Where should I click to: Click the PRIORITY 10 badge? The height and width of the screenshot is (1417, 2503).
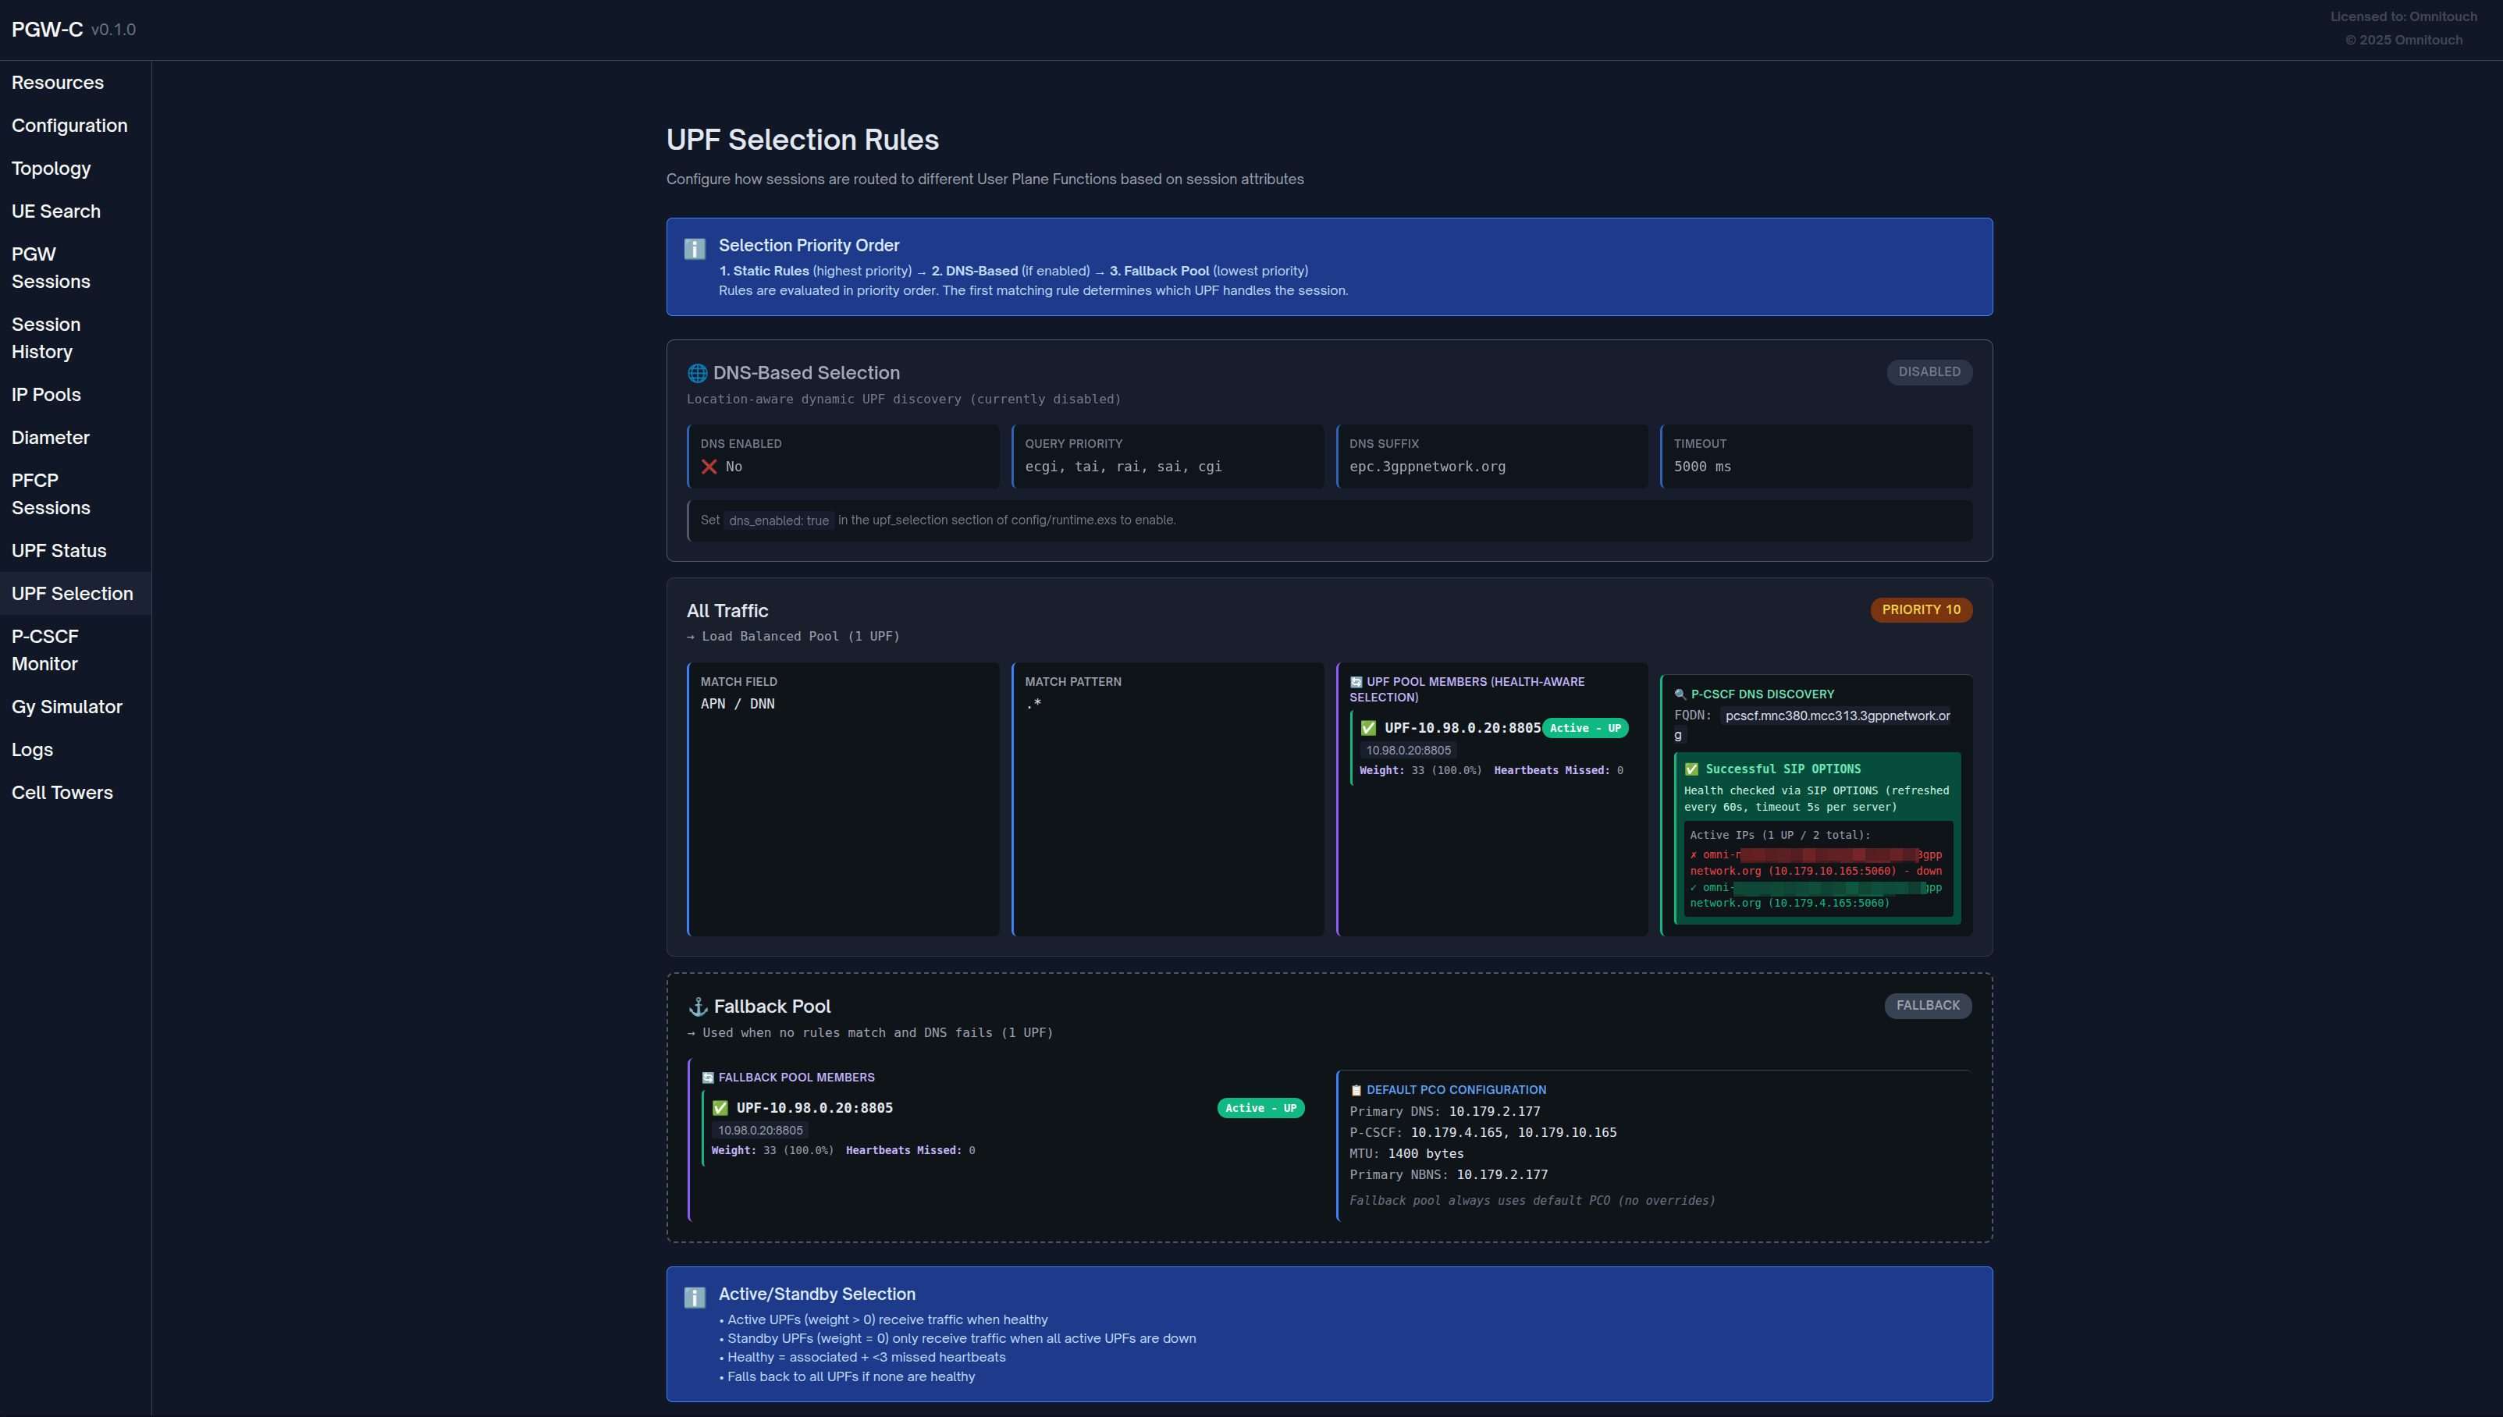pos(1921,609)
